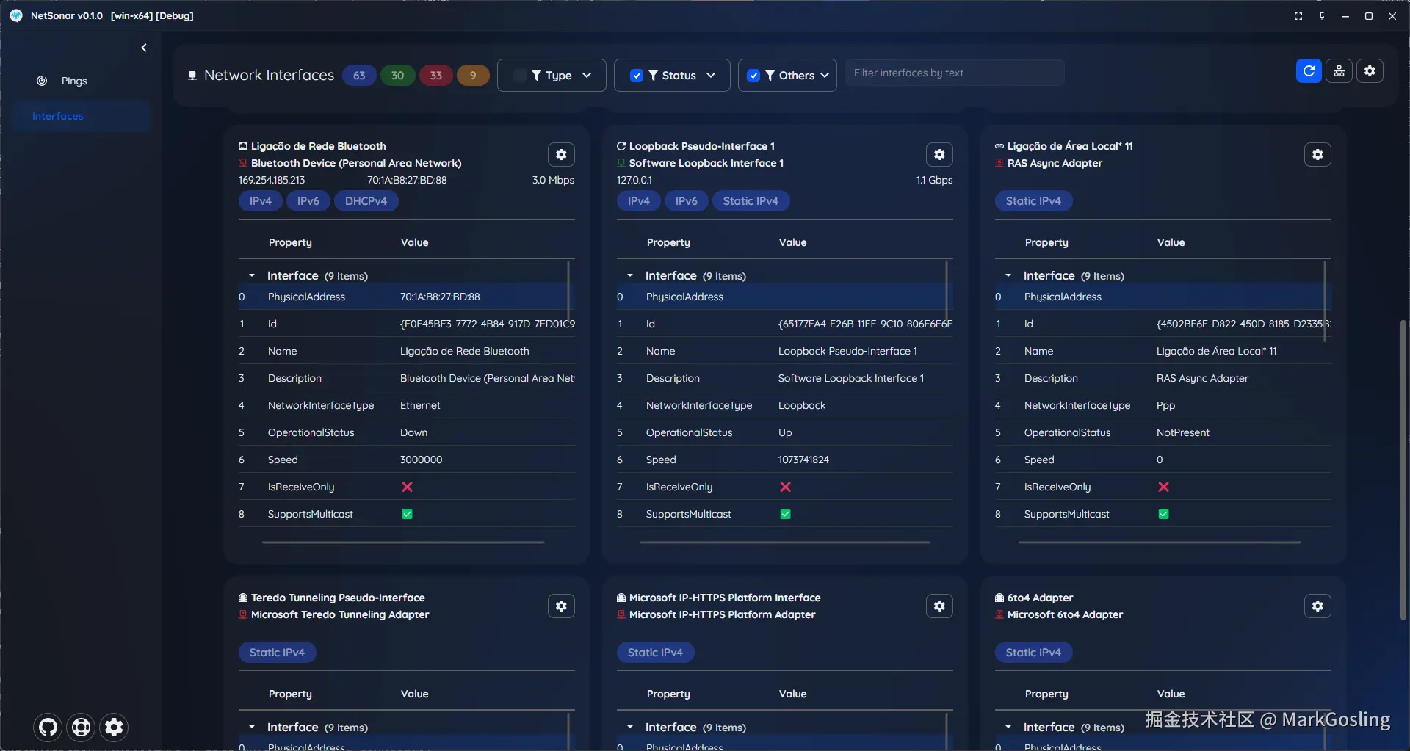
Task: Click status icon beside Software Loopback Interface 1
Action: 621,163
